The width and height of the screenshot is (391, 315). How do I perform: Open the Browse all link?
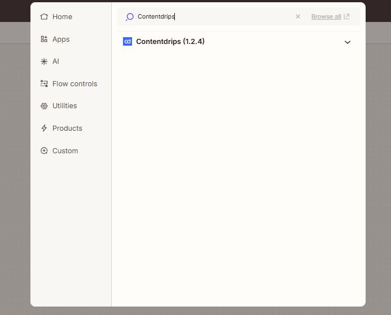(326, 17)
